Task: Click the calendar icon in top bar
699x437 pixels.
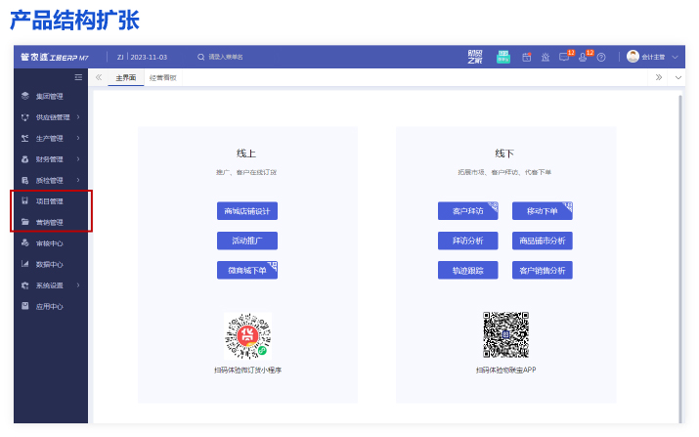Action: click(x=526, y=58)
